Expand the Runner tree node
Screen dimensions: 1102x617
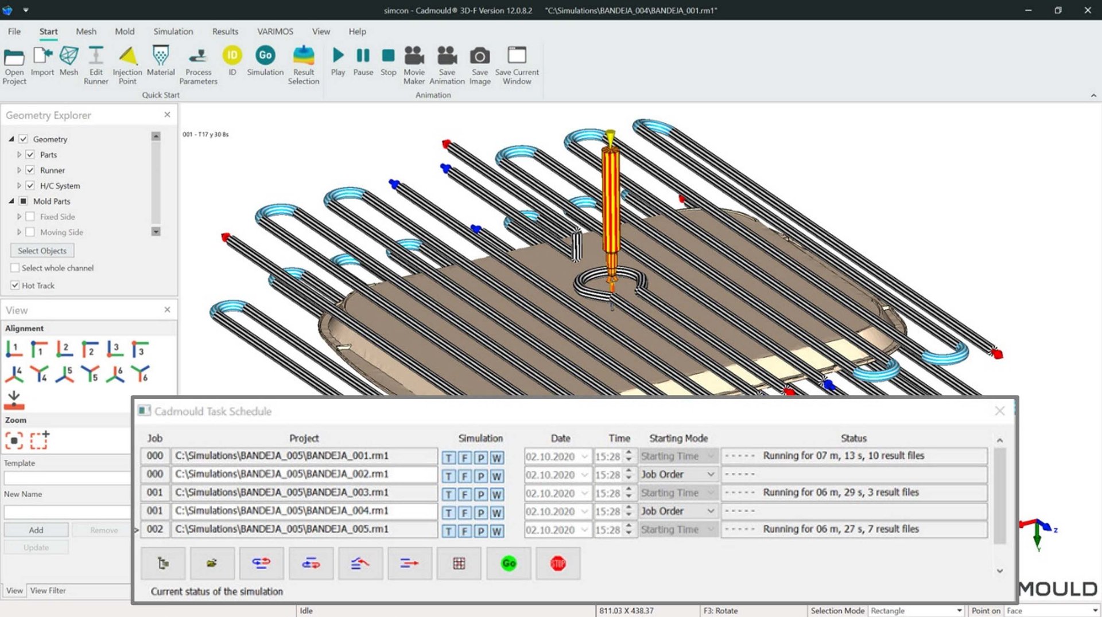(x=19, y=170)
